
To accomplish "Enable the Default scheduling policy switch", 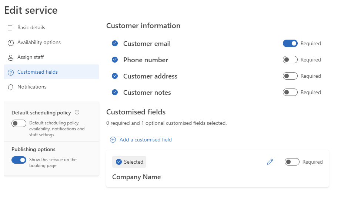I will (19, 123).
